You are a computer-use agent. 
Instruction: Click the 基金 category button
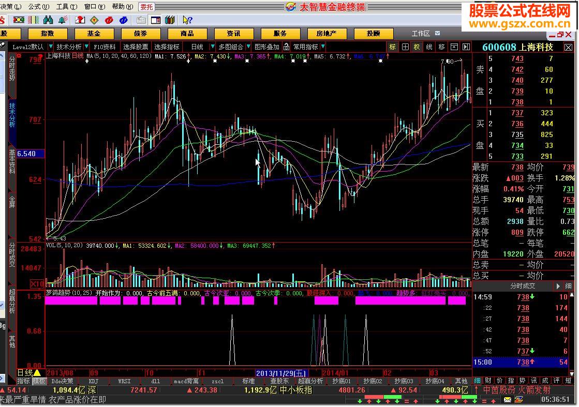coord(94,34)
